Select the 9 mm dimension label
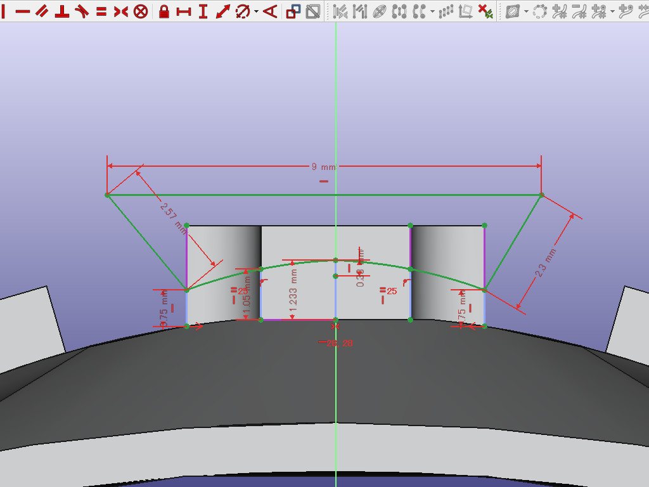Image resolution: width=649 pixels, height=487 pixels. pyautogui.click(x=323, y=167)
